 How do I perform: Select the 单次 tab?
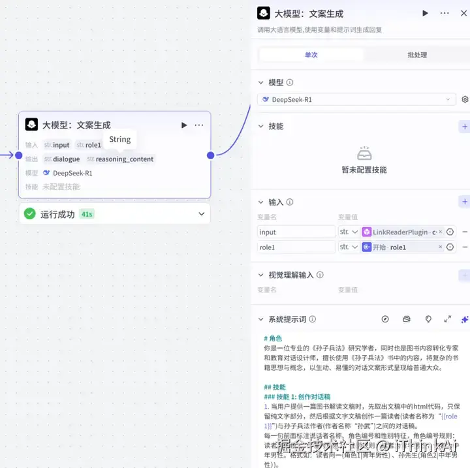tap(311, 55)
